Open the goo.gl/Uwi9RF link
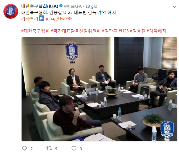The height and width of the screenshot is (152, 179). (58, 18)
